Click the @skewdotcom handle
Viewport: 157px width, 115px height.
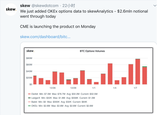pos(45,6)
